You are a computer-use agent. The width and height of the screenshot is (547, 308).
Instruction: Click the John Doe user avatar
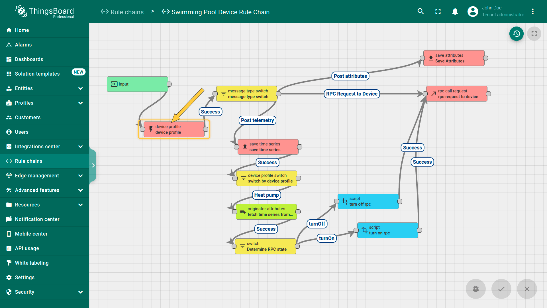473,11
